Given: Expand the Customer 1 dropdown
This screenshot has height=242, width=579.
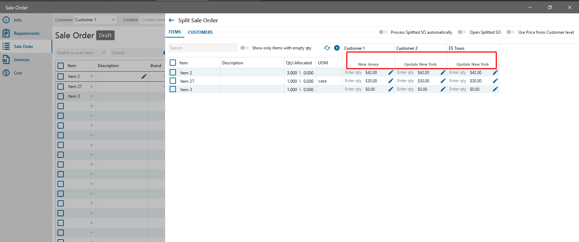Looking at the screenshot, I should [113, 20].
